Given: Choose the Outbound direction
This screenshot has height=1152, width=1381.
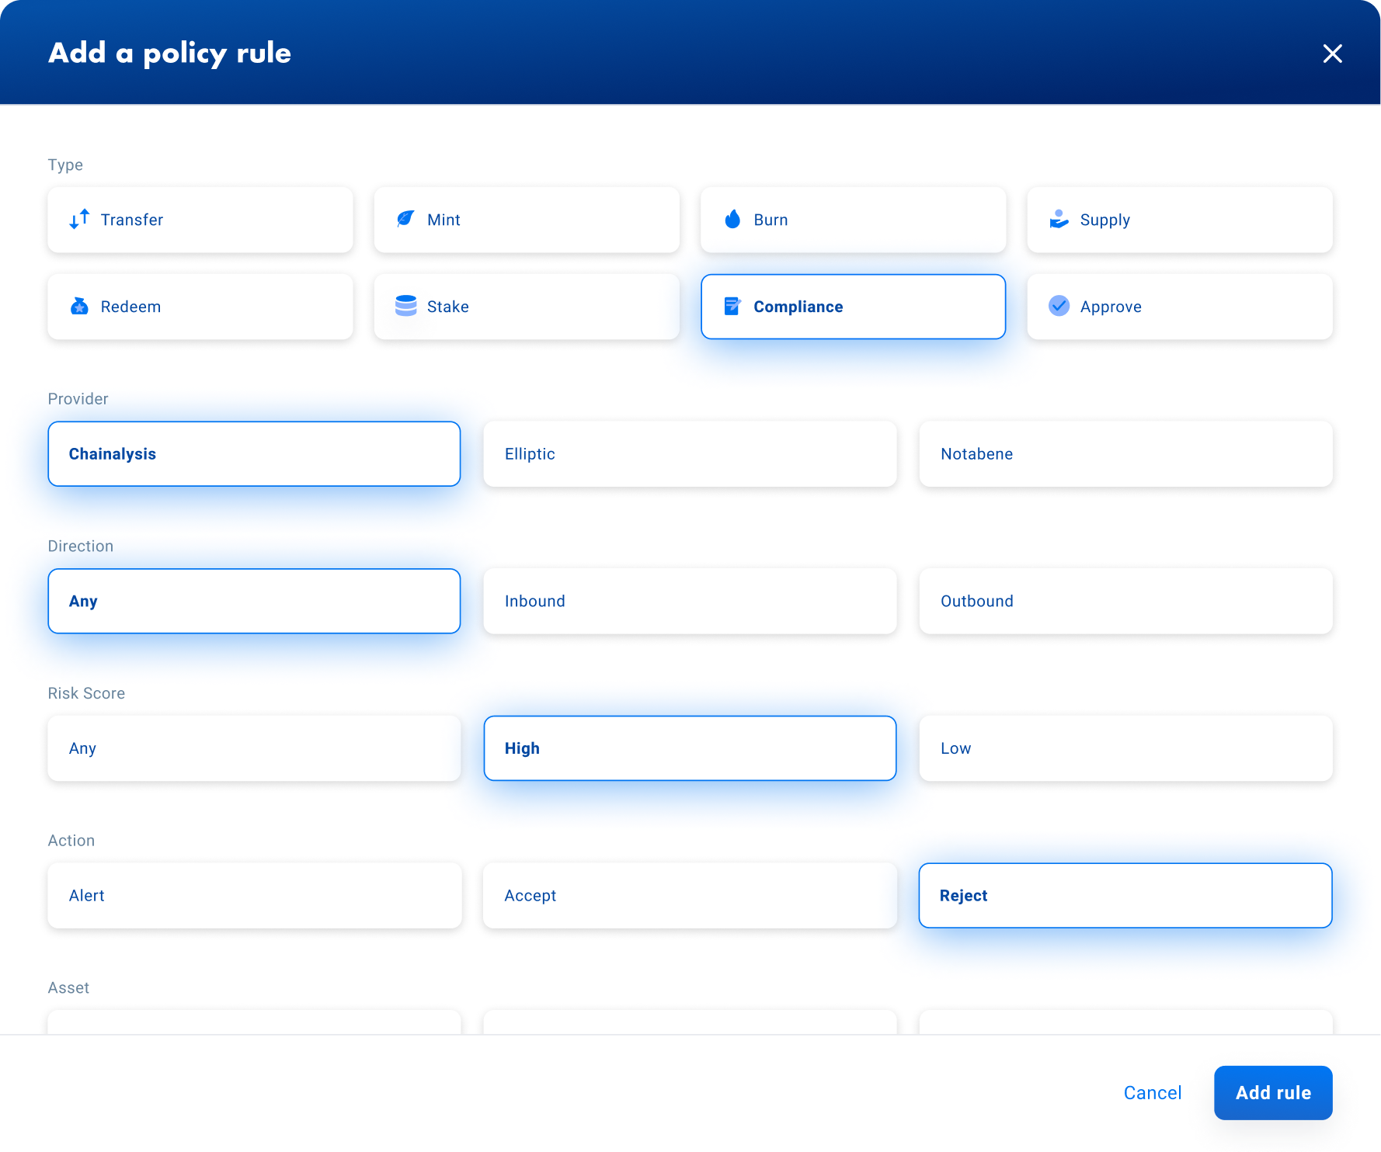Looking at the screenshot, I should tap(1125, 601).
